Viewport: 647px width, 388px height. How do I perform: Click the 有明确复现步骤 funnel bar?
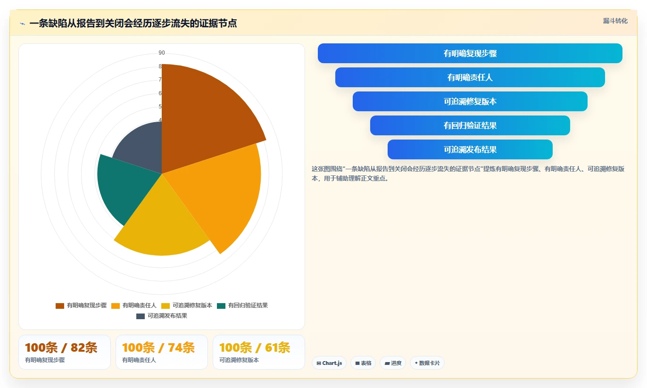(x=470, y=53)
